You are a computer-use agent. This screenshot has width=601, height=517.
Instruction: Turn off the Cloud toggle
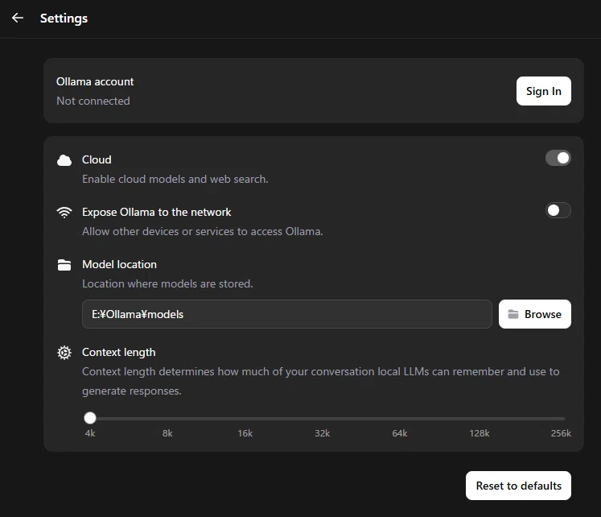click(x=558, y=158)
